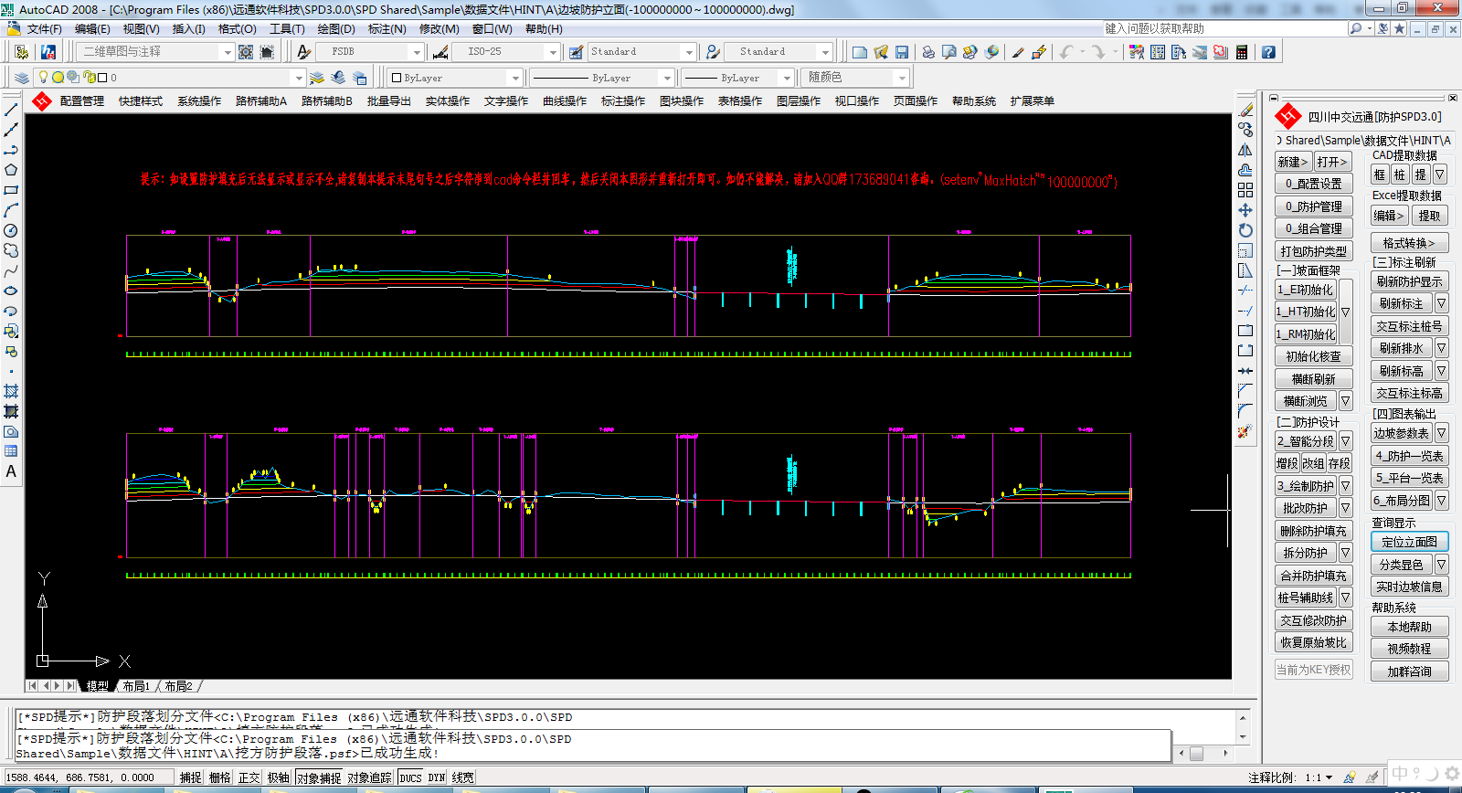Open the 二维草图与注释 workspace dropdown
The width and height of the screenshot is (1462, 793).
(155, 52)
